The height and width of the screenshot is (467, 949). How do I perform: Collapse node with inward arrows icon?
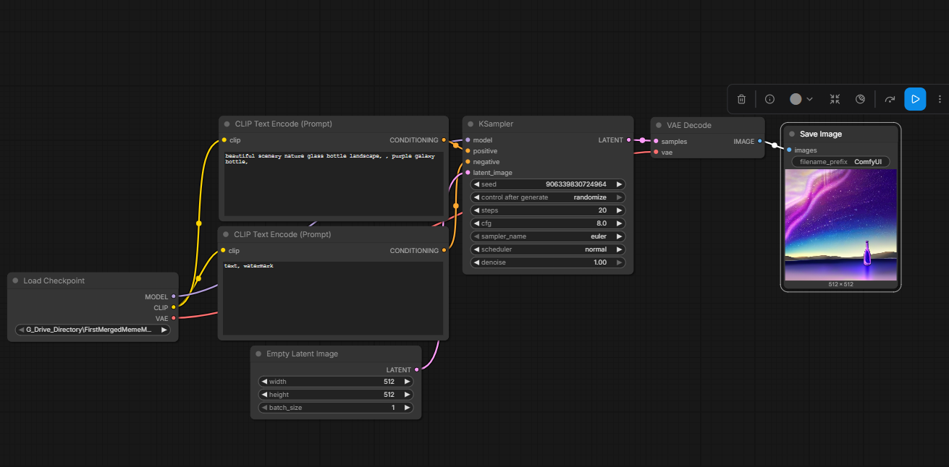click(x=835, y=99)
